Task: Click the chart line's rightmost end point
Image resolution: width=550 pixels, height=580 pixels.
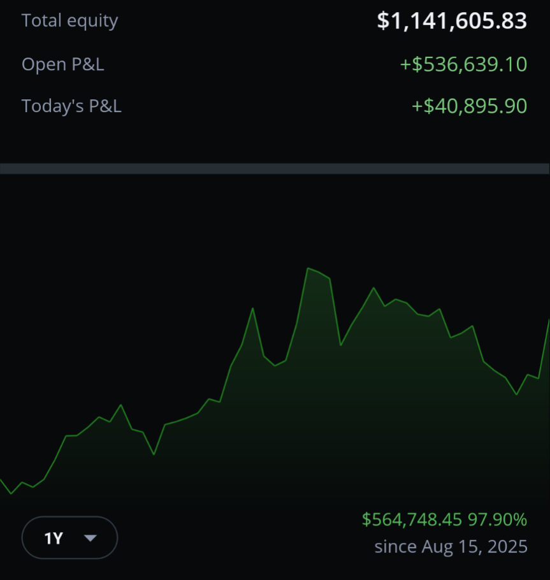Action: coord(549,321)
